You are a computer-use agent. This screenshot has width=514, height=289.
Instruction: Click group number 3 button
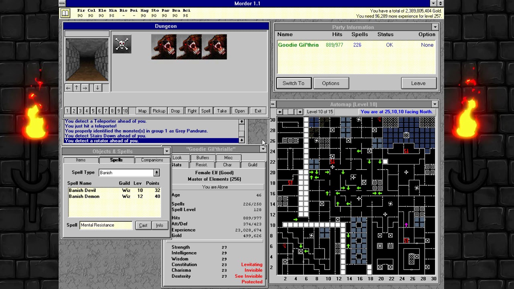80,111
